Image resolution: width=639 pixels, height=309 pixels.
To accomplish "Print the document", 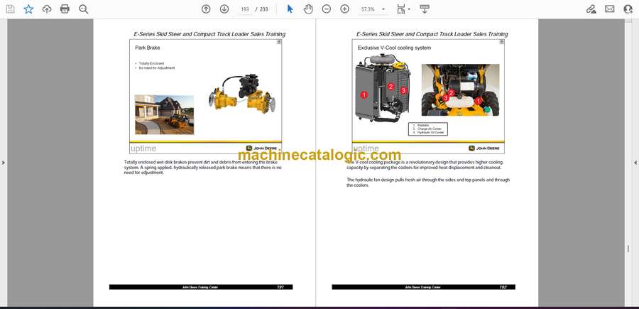I will (65, 9).
